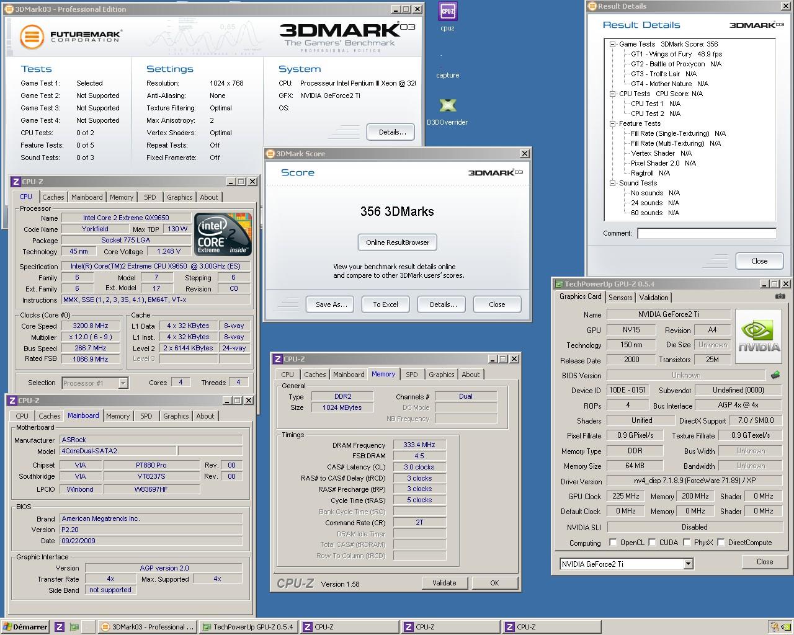Switch to Caches tab in CPU-Z CPU window

click(x=53, y=197)
